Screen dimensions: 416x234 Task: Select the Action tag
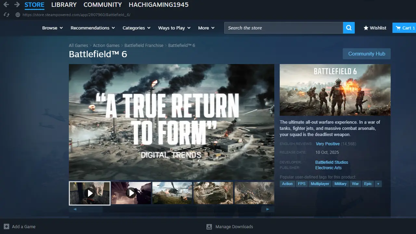tap(287, 184)
